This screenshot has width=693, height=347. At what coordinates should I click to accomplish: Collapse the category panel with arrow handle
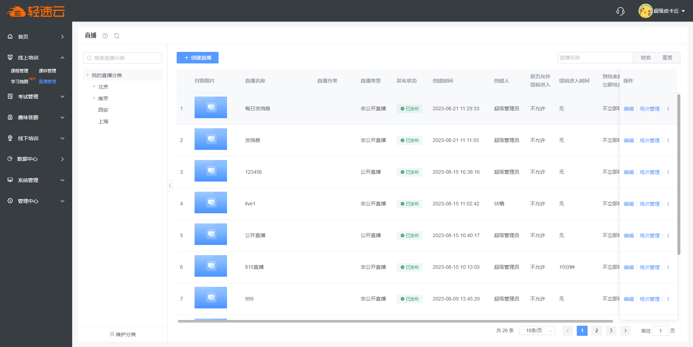[x=170, y=186]
